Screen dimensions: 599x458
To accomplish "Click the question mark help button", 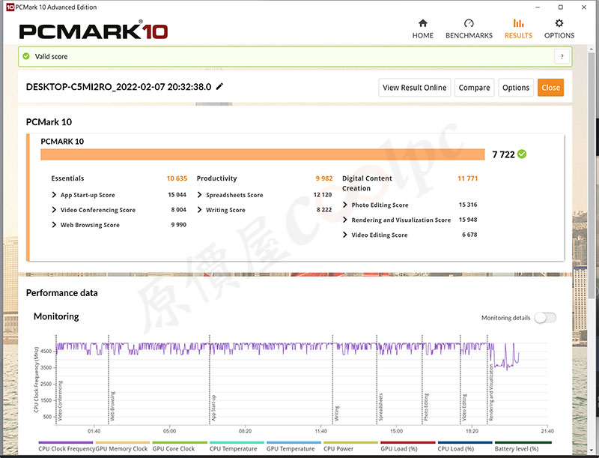I will pos(562,57).
